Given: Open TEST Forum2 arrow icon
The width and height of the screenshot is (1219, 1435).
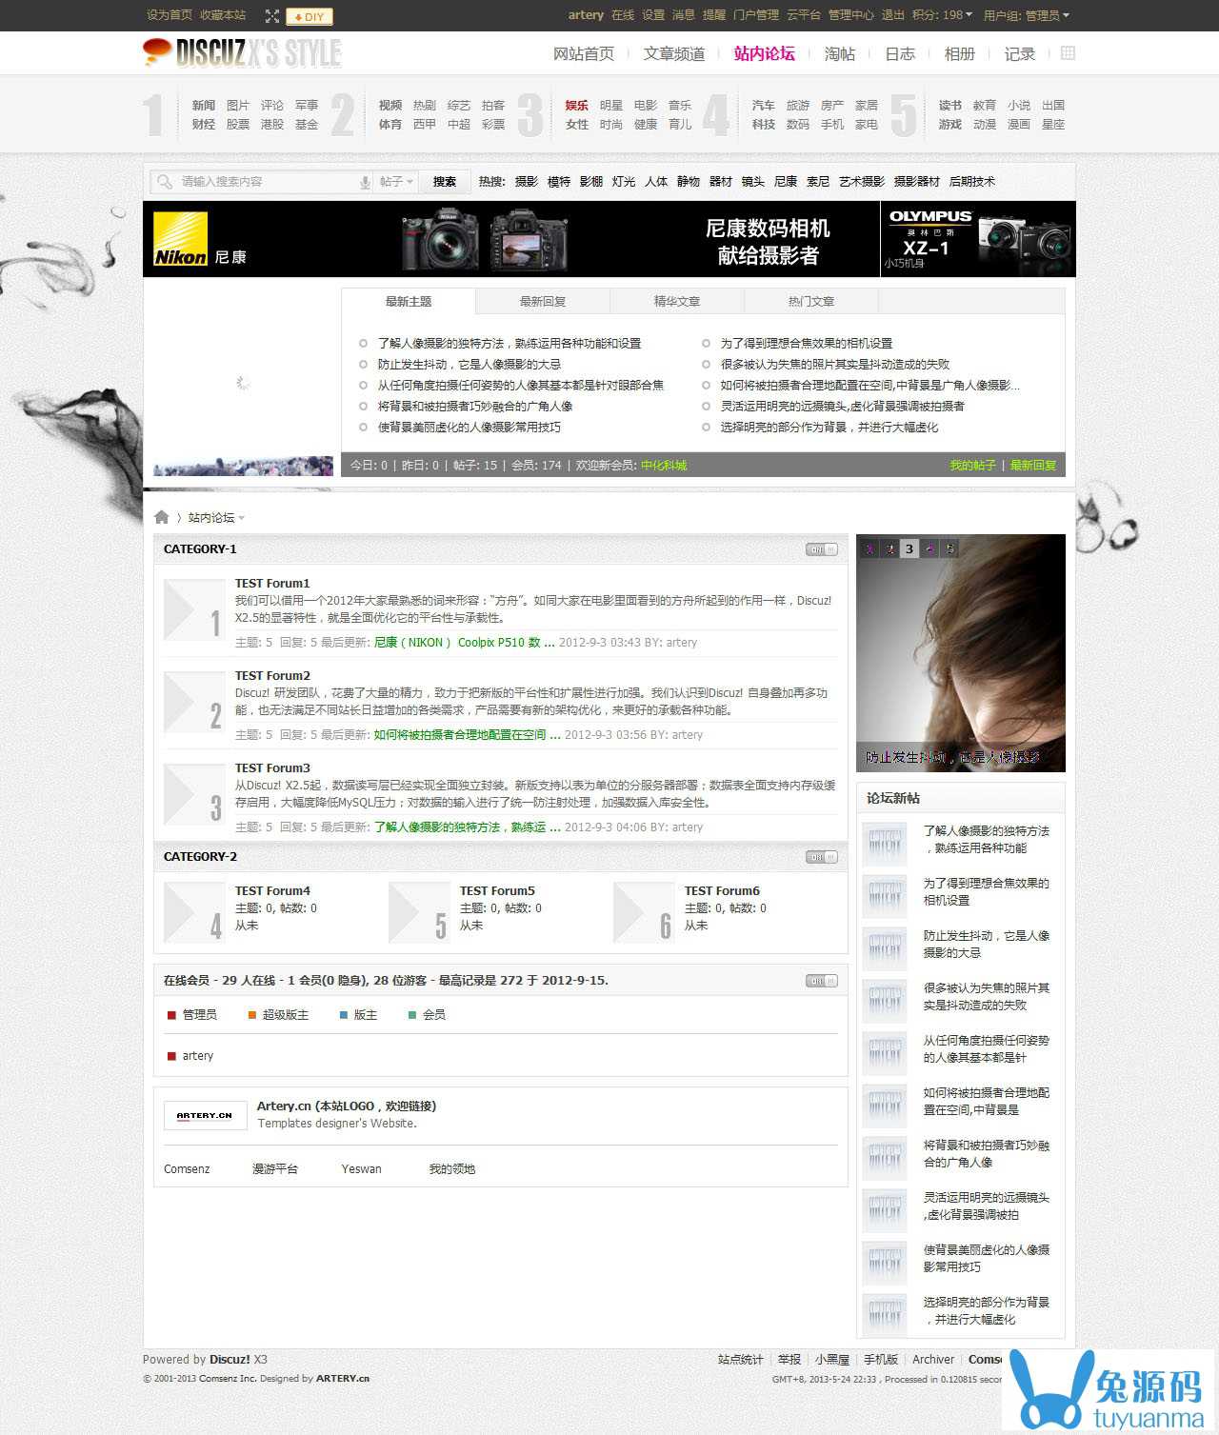Looking at the screenshot, I should tap(193, 702).
